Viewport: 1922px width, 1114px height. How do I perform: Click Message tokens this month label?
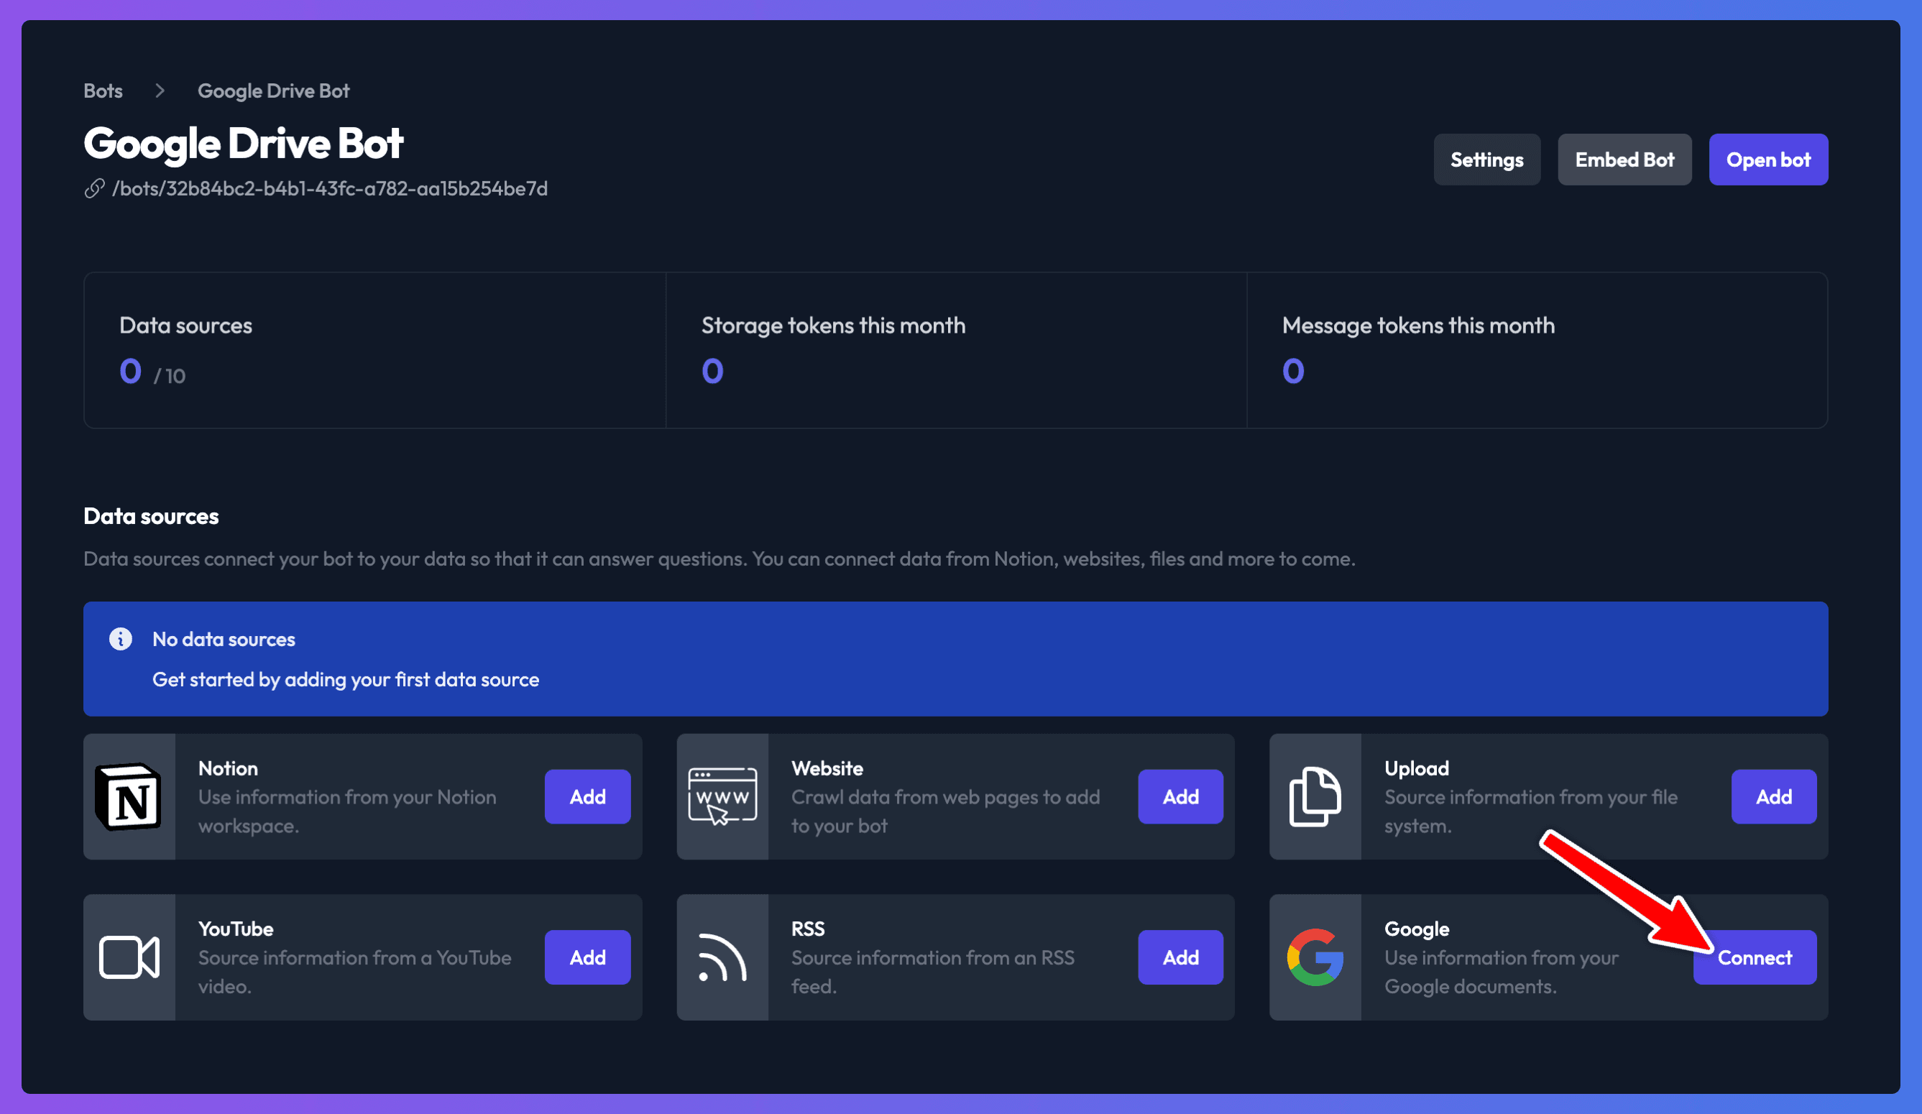pos(1418,326)
